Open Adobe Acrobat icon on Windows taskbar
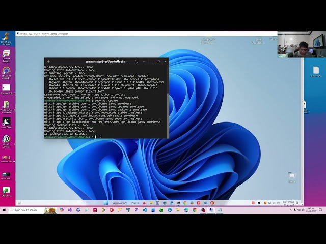 coord(95,210)
